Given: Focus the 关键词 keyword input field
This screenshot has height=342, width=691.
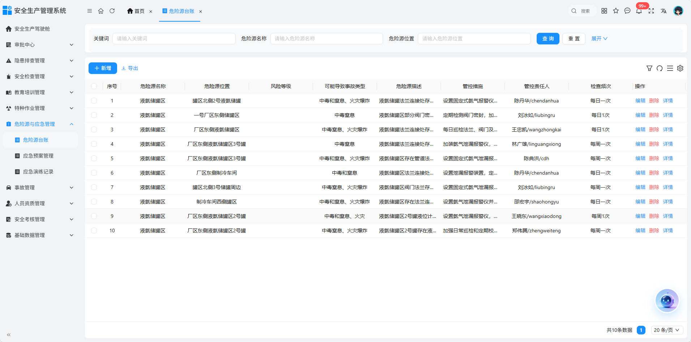Looking at the screenshot, I should coord(174,39).
